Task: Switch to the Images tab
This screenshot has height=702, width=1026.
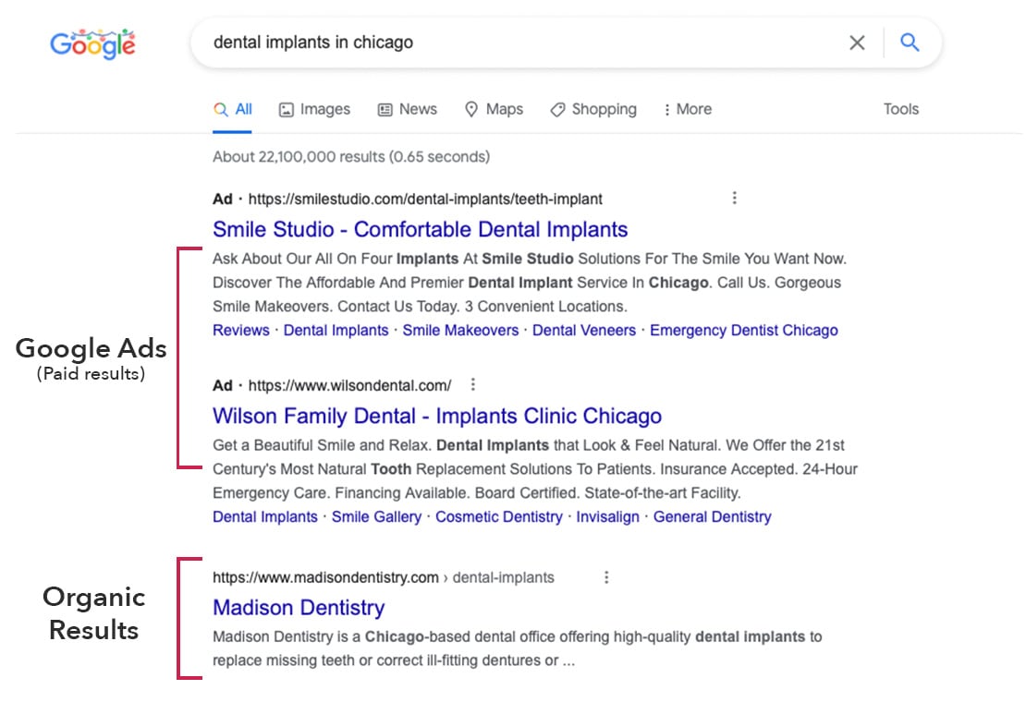Action: pyautogui.click(x=315, y=110)
